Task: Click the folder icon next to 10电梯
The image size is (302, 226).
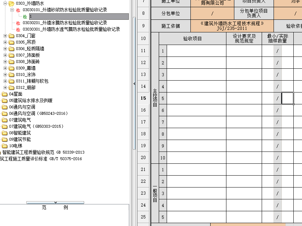Action: pyautogui.click(x=5, y=146)
